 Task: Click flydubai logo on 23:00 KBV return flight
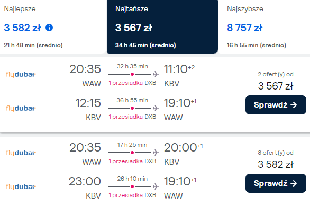point(21,187)
